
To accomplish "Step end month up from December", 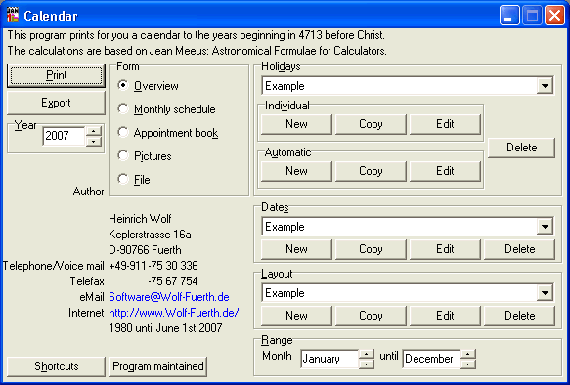I will 468,354.
